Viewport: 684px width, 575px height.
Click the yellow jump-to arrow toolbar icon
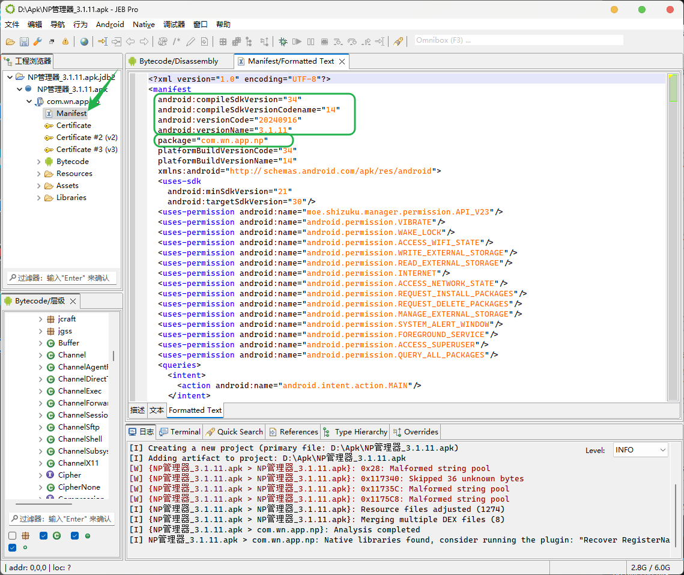click(x=103, y=41)
